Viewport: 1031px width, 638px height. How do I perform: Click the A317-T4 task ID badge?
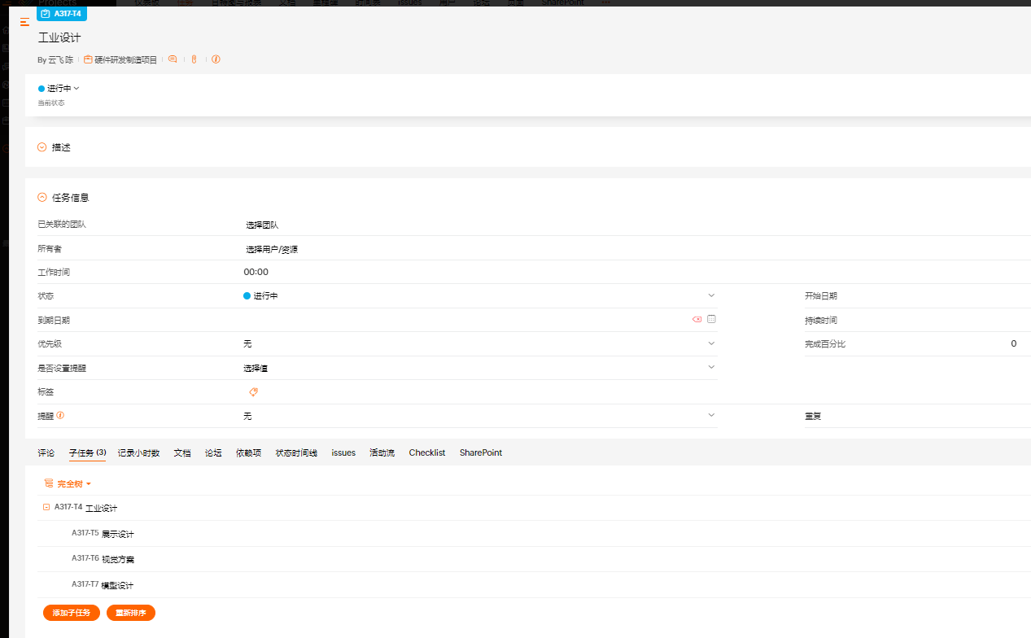62,14
